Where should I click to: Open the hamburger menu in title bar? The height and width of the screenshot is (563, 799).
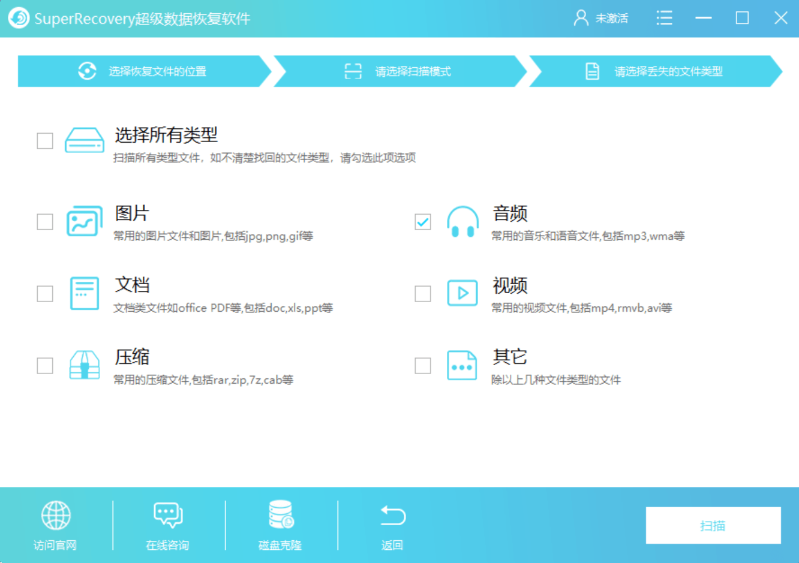click(664, 18)
